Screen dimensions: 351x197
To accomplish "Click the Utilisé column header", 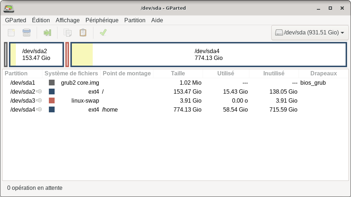I will 226,73.
